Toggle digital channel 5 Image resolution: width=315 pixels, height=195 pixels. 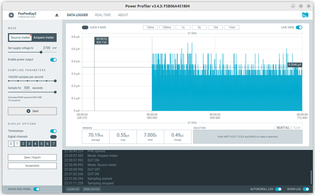coord(41,144)
